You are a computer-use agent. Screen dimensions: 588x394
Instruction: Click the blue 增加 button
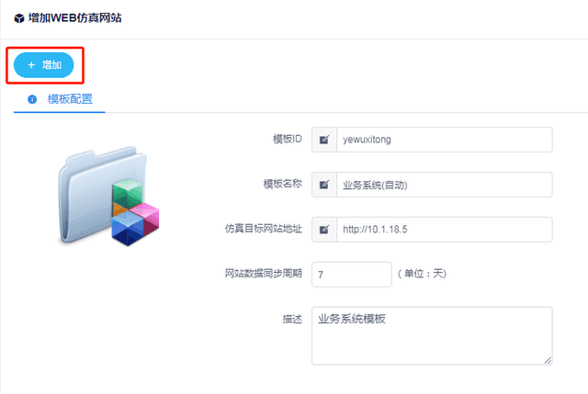point(43,65)
